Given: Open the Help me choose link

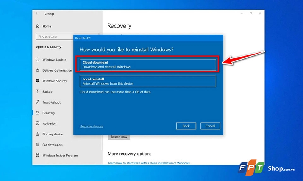Looking at the screenshot, I should tap(91, 126).
